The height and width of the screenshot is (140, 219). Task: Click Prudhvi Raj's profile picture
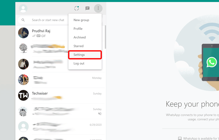[23, 33]
